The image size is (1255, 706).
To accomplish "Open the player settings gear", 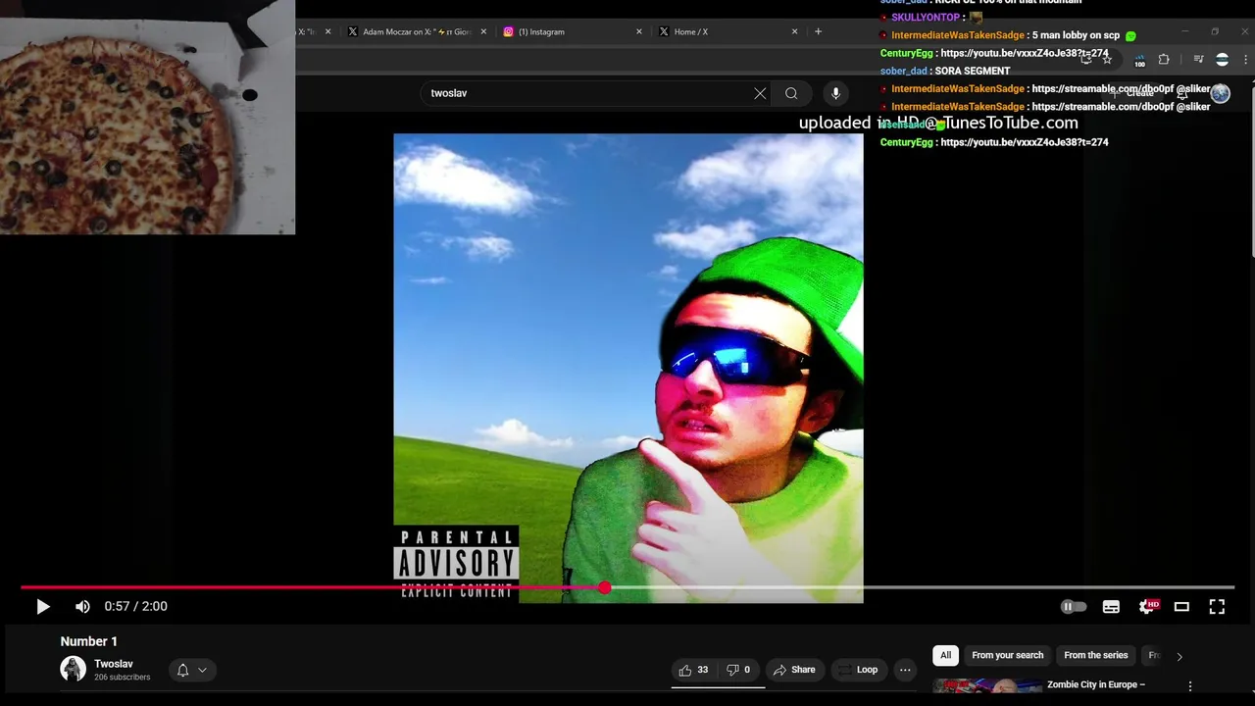I will point(1146,607).
